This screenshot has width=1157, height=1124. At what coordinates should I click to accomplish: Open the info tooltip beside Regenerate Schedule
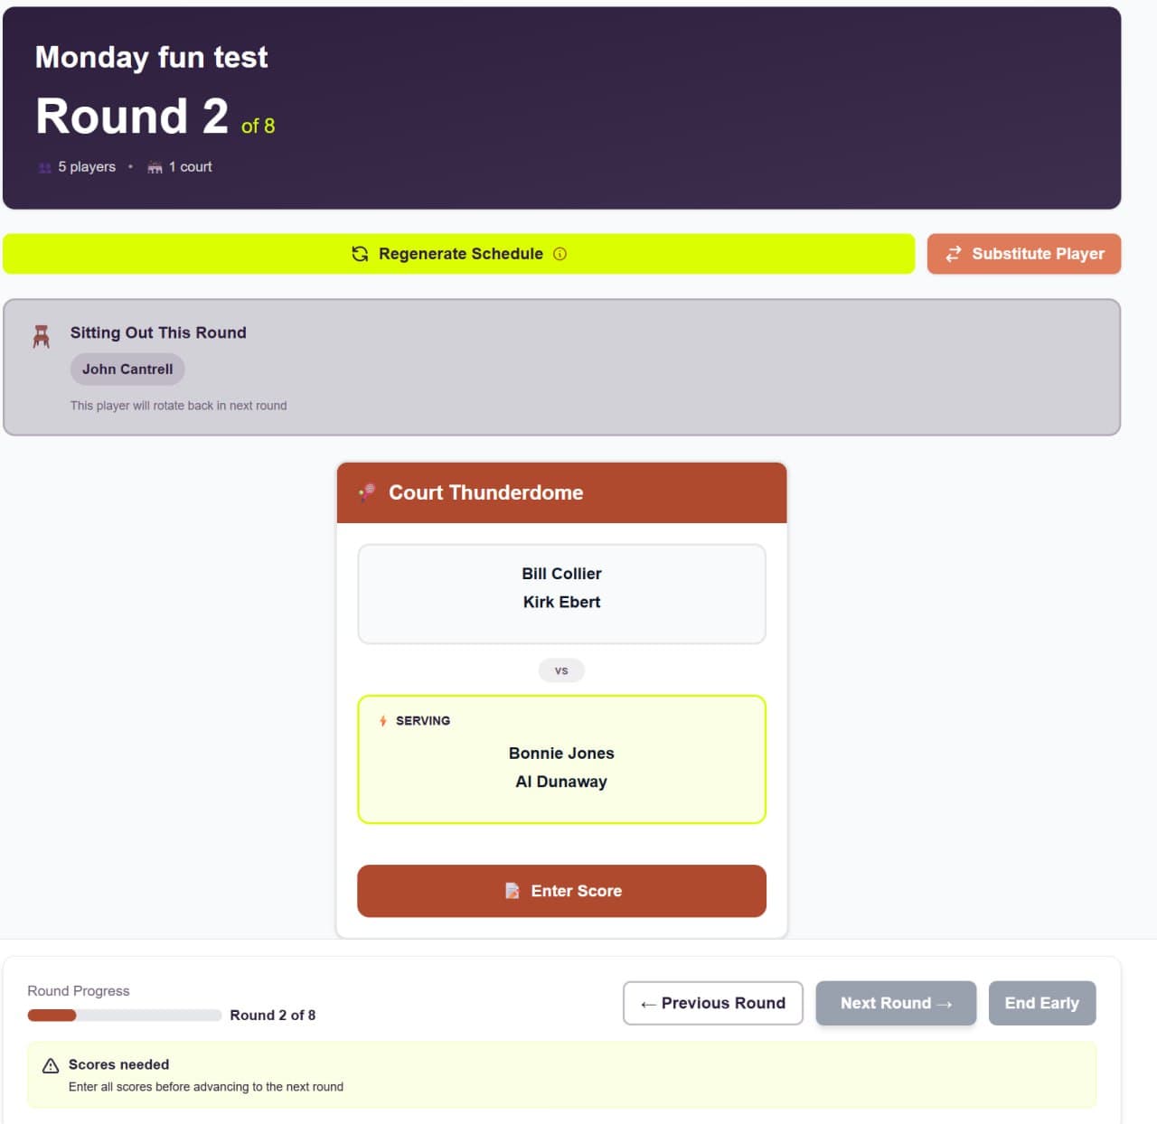[560, 254]
